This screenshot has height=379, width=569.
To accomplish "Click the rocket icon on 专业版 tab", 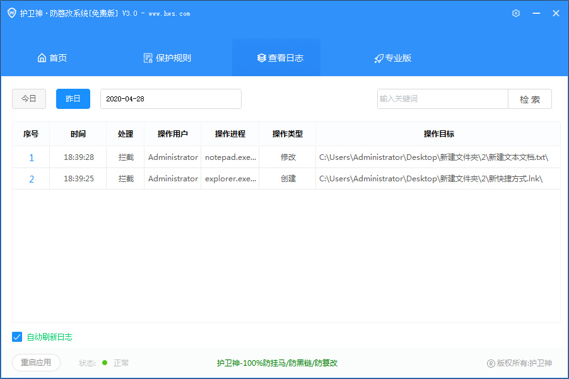I will [378, 57].
